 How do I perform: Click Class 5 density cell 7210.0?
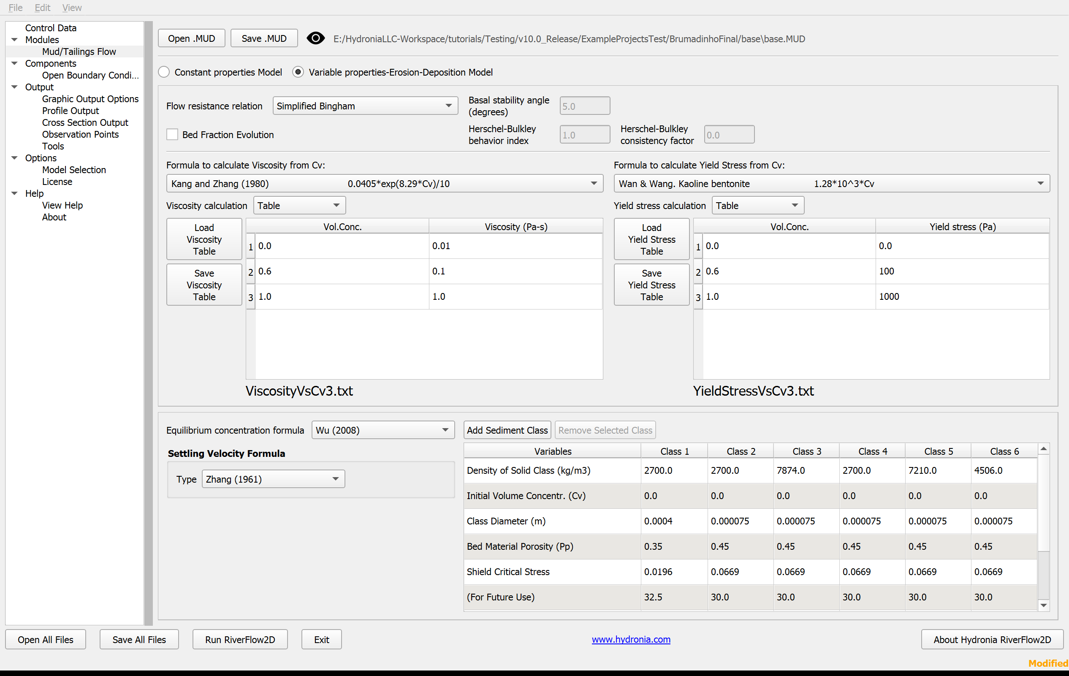(x=938, y=470)
